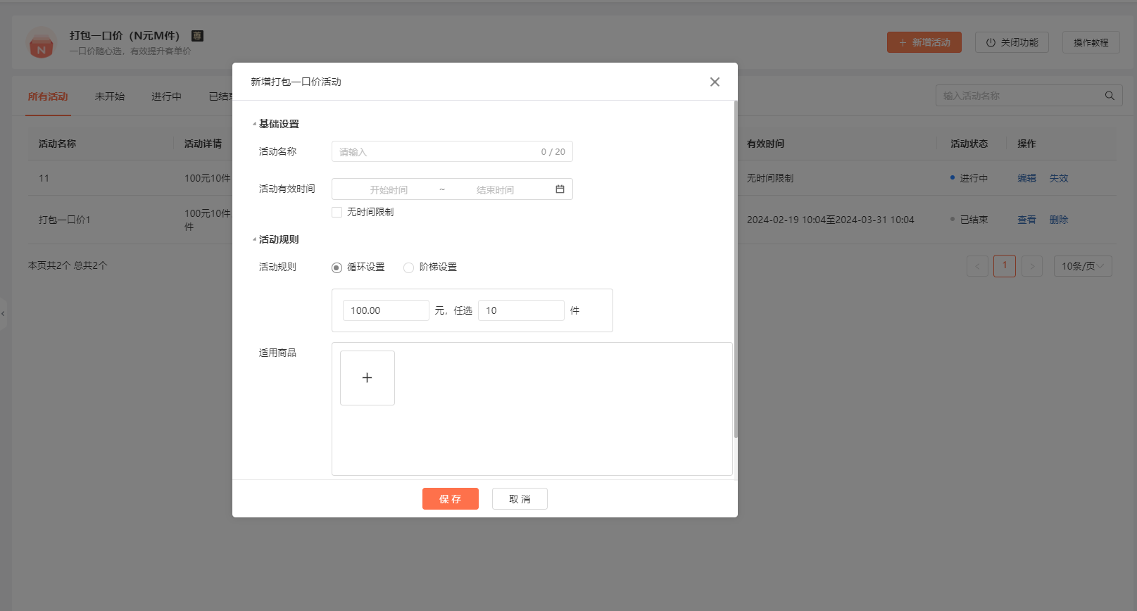Screen dimensions: 1137x611
Task: Click the left sidebar collapse arrow
Action: point(4,314)
